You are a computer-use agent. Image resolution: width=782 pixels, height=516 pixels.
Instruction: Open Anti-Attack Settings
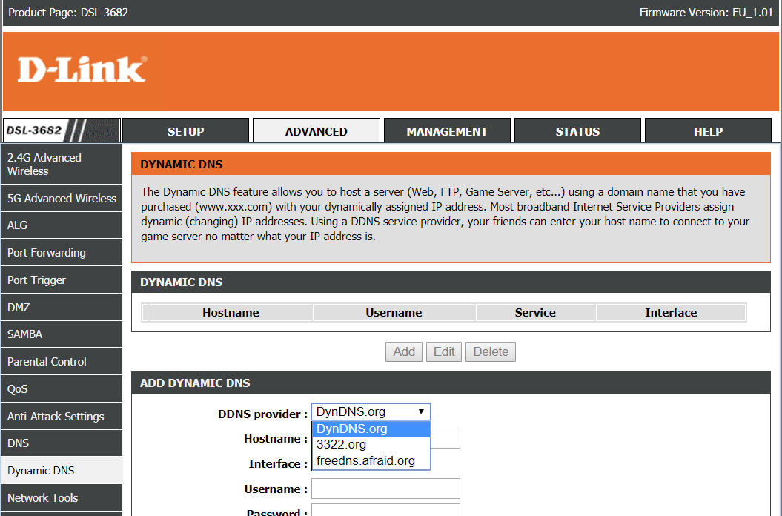coord(62,416)
